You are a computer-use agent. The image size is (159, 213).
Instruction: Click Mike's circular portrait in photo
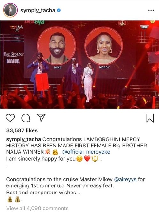(x=57, y=46)
